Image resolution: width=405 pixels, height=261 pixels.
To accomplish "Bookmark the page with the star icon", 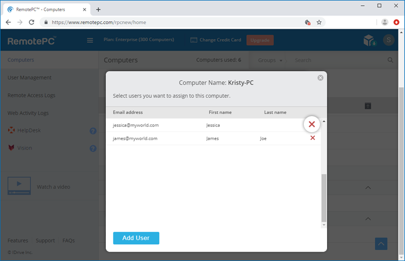I will (x=319, y=22).
